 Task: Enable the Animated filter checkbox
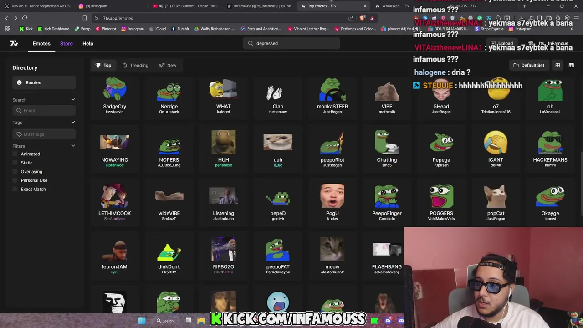tap(15, 154)
